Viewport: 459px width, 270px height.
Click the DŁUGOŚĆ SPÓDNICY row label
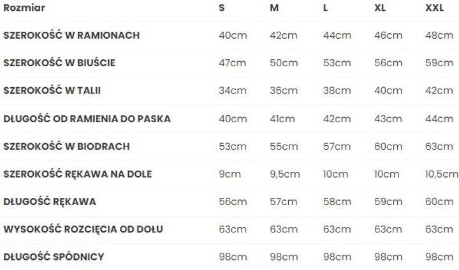(x=54, y=257)
